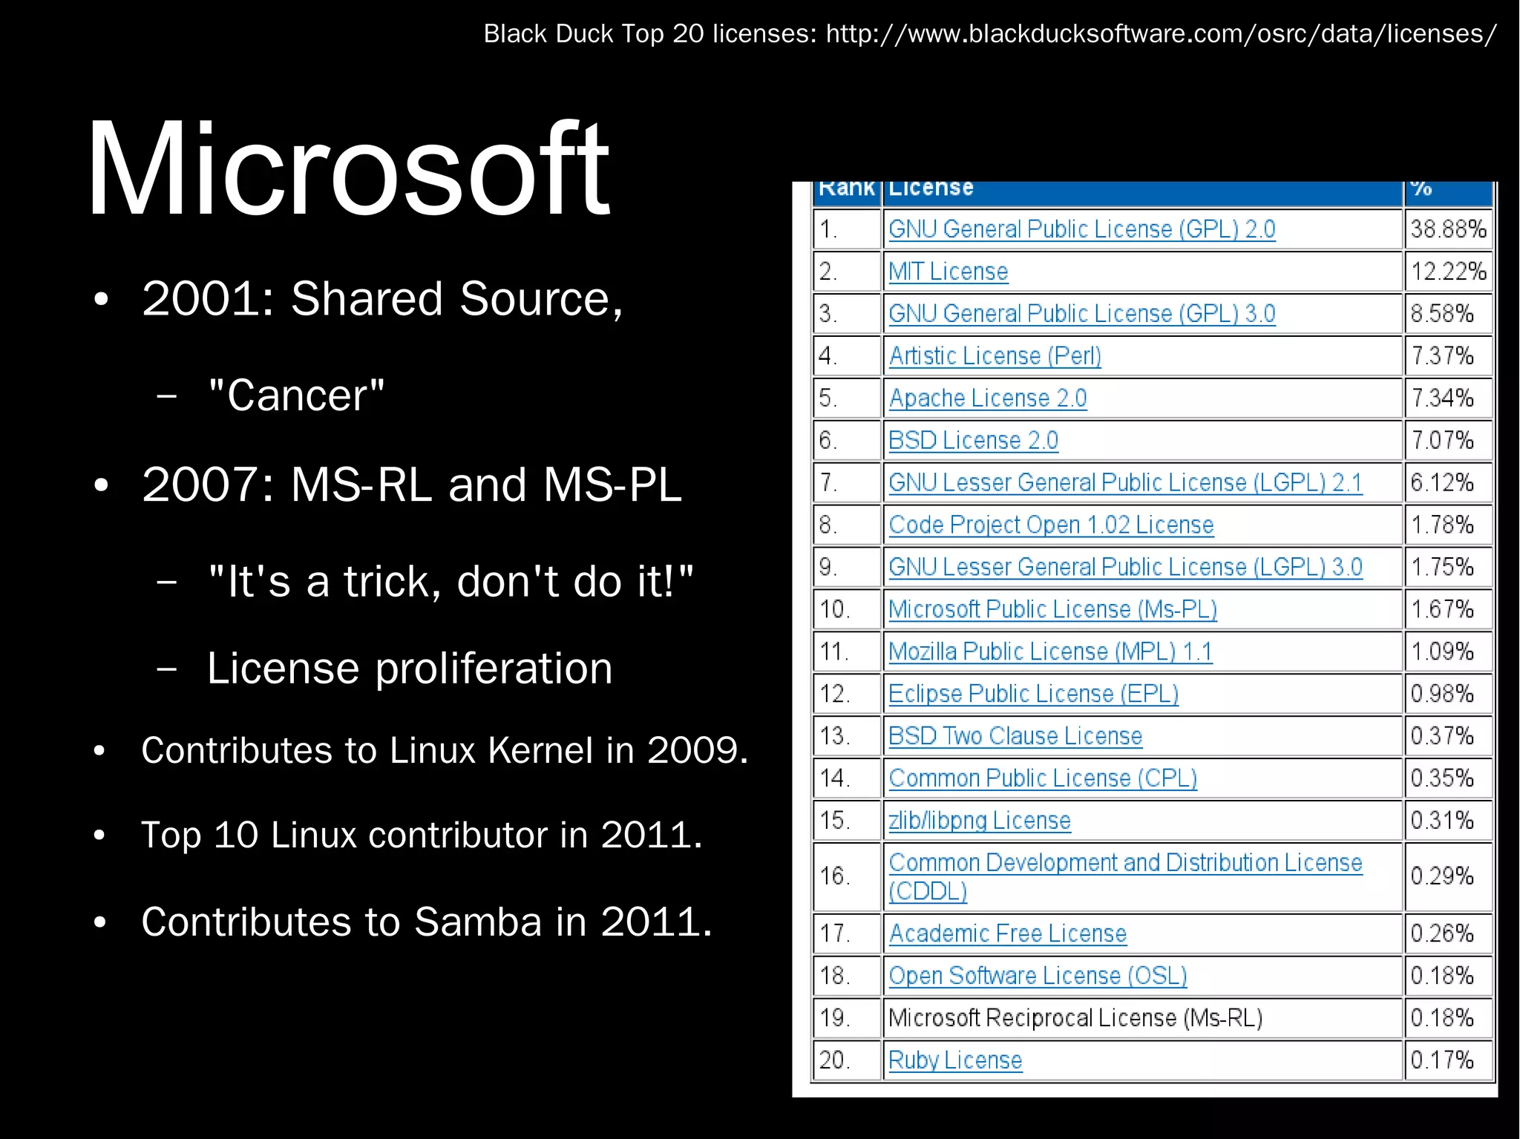Select the Microsoft Reciprocal License (Ms-RL) text
Screen dimensions: 1520x1139
tap(1075, 1018)
